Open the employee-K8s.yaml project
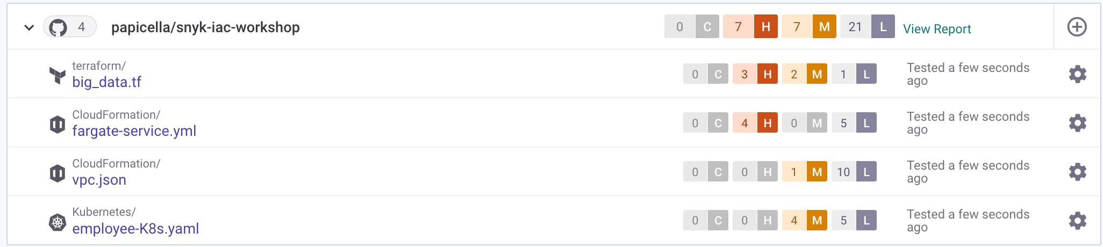 [135, 228]
